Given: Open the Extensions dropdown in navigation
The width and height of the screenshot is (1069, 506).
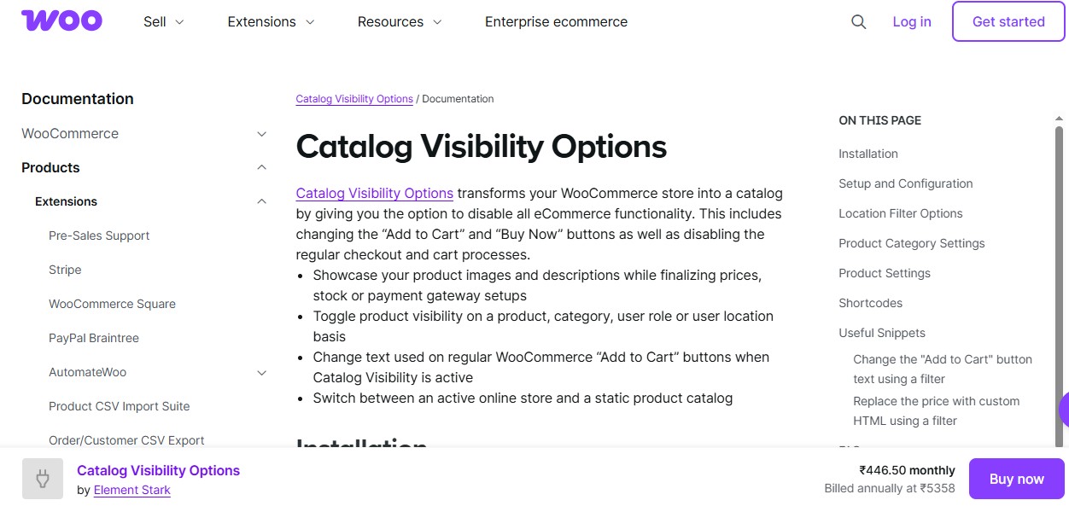Looking at the screenshot, I should tap(271, 21).
